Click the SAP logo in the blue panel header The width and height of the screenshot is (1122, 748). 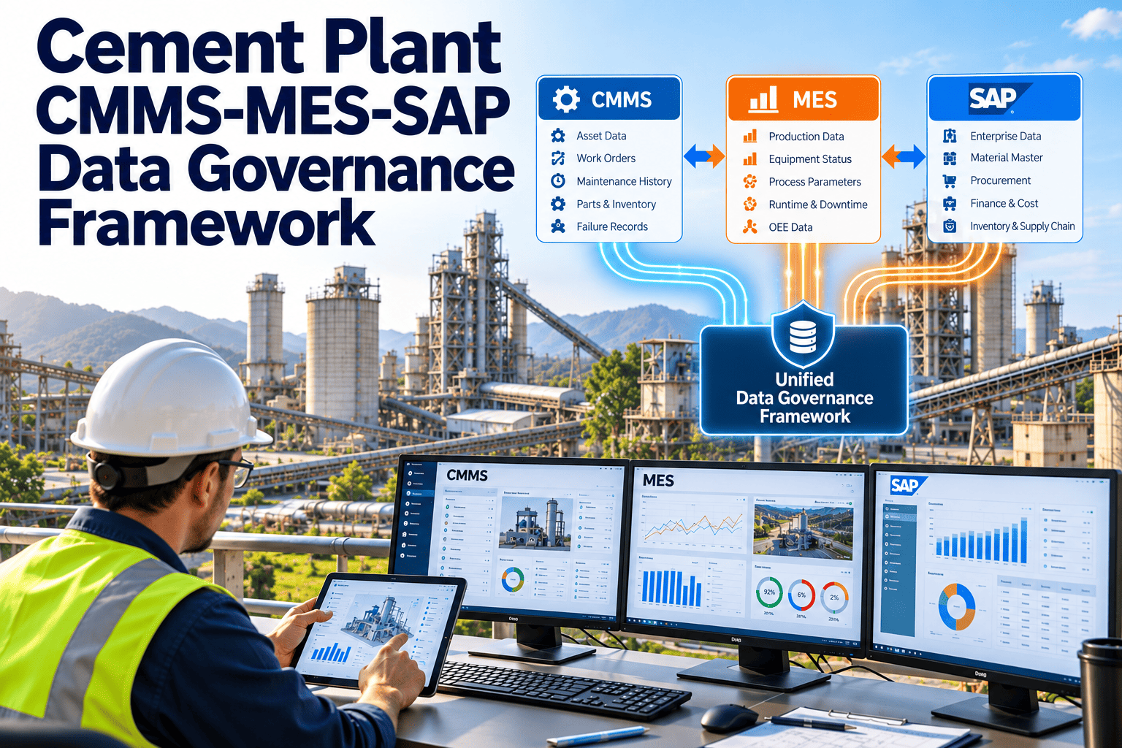pyautogui.click(x=998, y=98)
